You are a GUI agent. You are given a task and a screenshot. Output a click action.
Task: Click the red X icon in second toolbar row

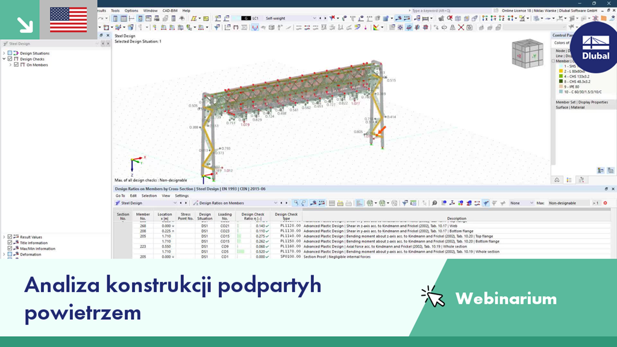point(461,27)
